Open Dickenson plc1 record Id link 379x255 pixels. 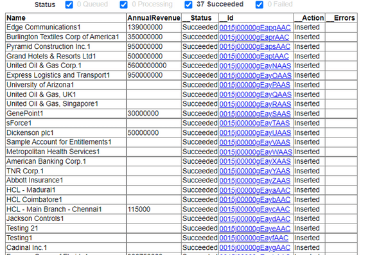[x=255, y=133]
